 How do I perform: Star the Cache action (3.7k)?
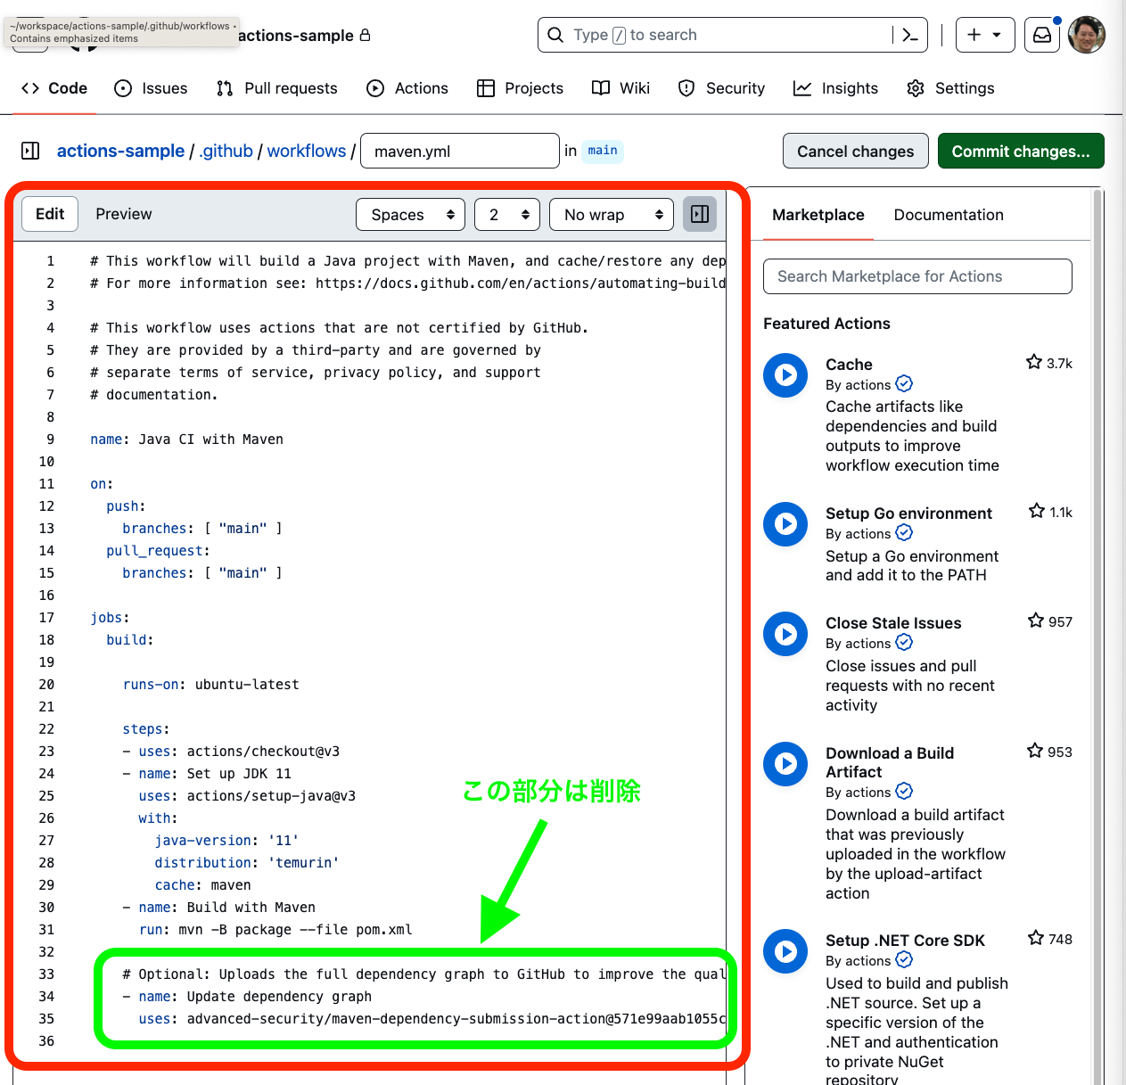tap(1034, 362)
